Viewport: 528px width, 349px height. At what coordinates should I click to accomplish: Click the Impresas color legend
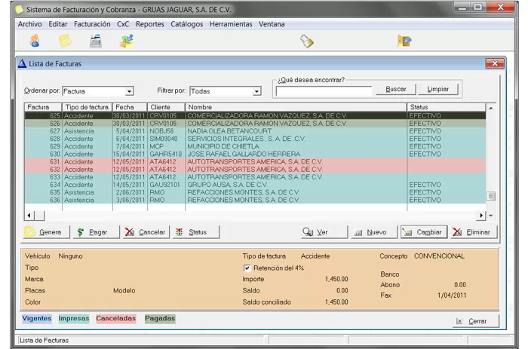pos(74,318)
